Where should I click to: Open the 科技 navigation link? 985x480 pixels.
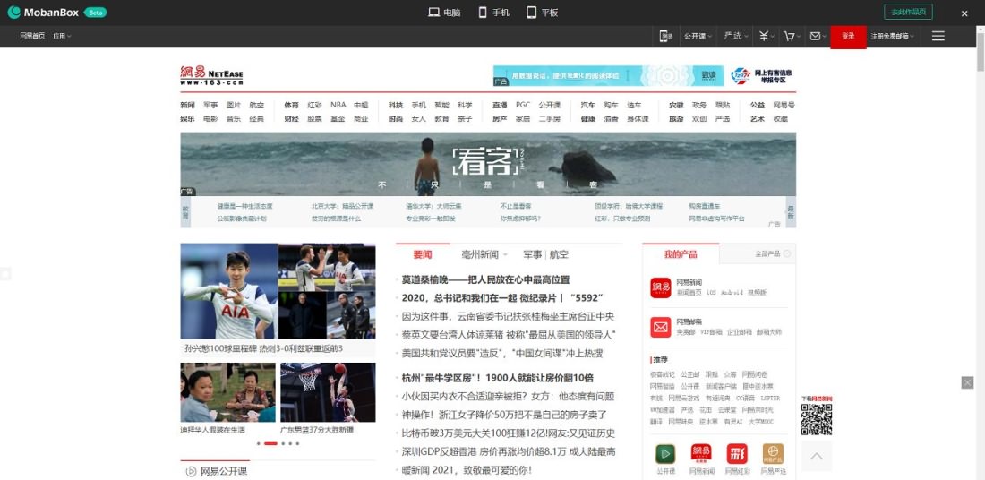tap(395, 105)
